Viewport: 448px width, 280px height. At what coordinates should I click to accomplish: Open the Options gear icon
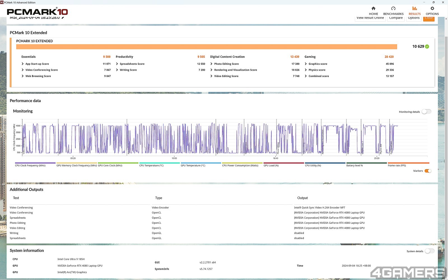tap(432, 8)
